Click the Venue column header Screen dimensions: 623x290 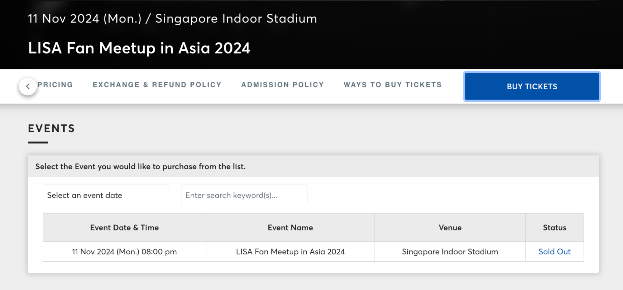click(x=450, y=227)
